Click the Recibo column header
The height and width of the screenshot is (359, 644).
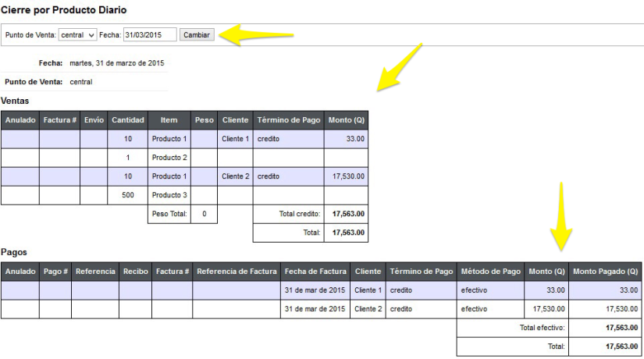(136, 271)
